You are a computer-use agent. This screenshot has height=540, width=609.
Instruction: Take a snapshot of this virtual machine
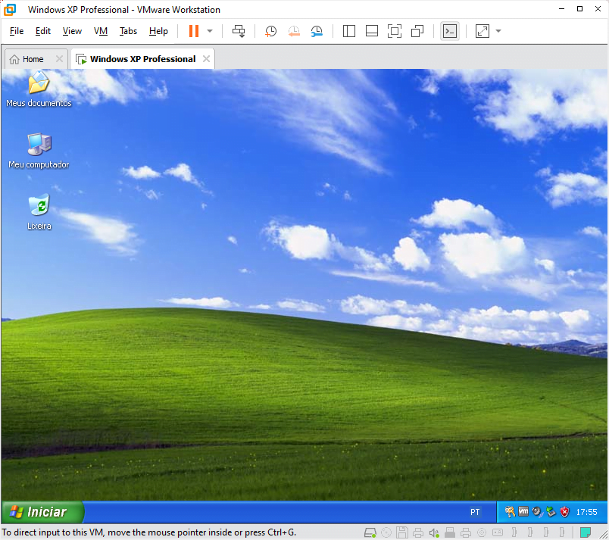tap(270, 31)
